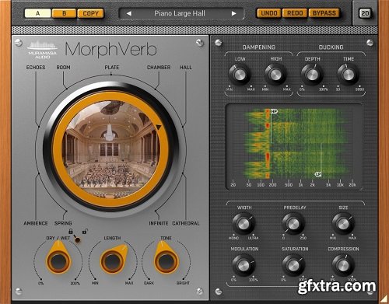Click the PREDELAY knob
The width and height of the screenshot is (389, 304).
pyautogui.click(x=293, y=224)
